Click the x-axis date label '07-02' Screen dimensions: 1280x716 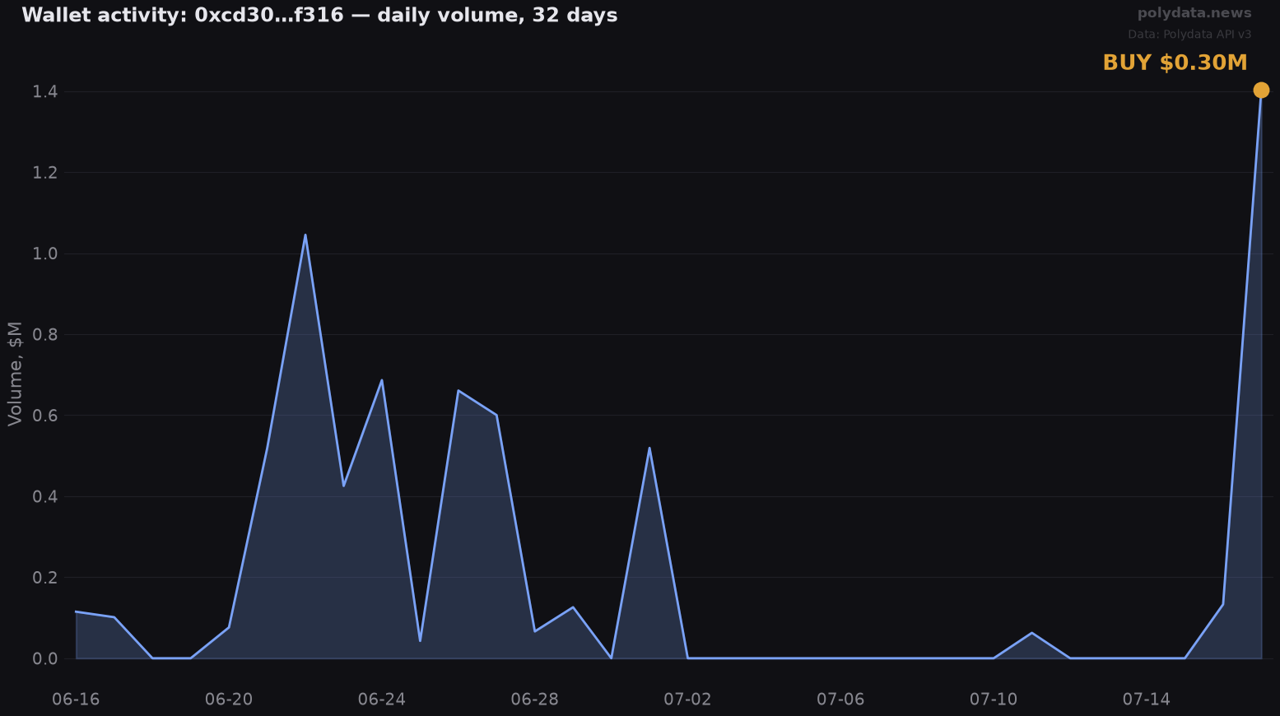[687, 700]
